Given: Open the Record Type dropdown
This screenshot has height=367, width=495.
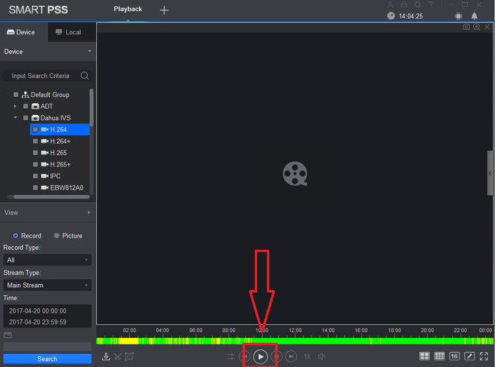Looking at the screenshot, I should coord(48,260).
